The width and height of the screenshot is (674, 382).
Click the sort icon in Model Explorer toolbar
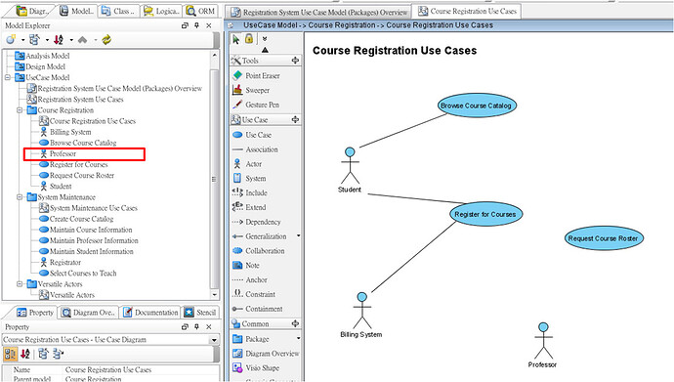click(x=59, y=40)
